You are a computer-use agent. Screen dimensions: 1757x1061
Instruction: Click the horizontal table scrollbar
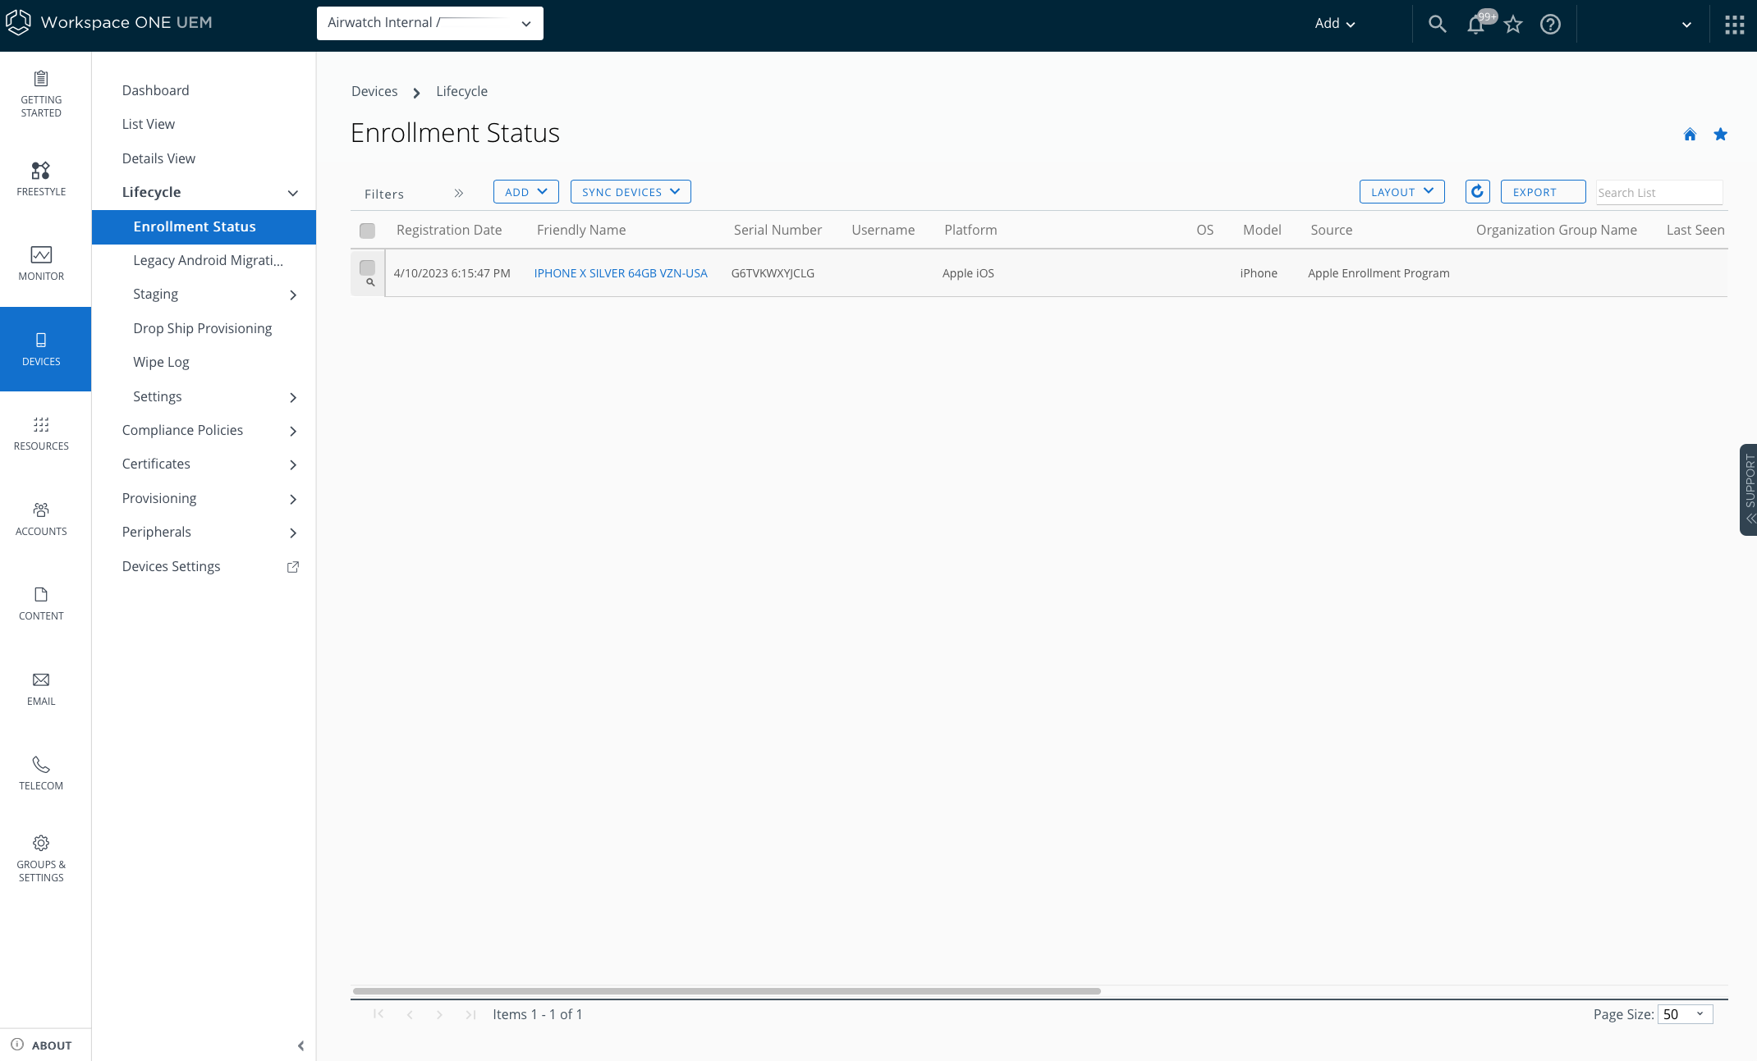click(727, 991)
